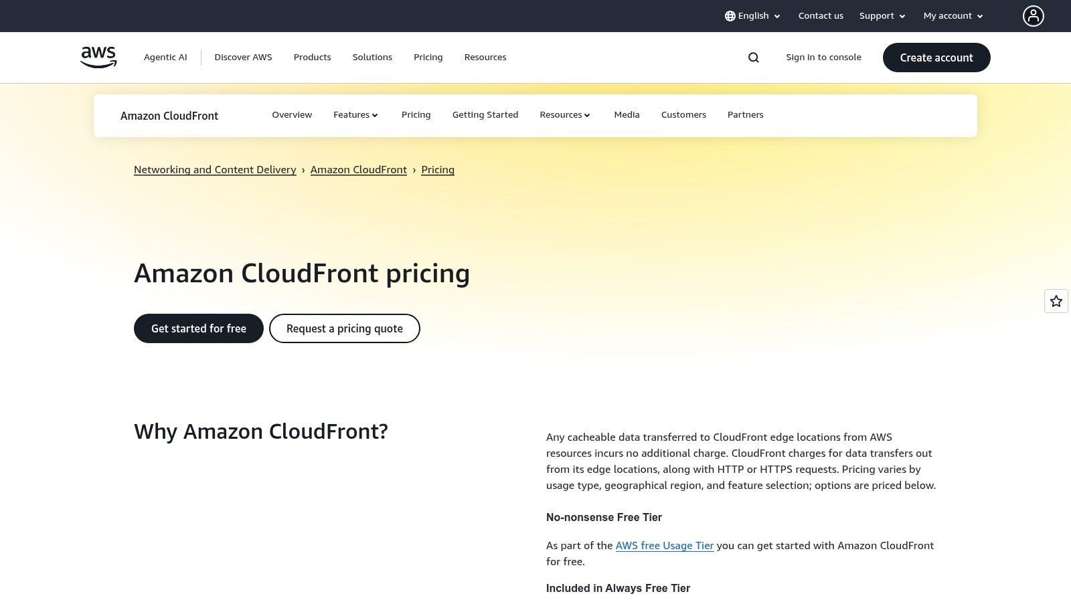The width and height of the screenshot is (1071, 602).
Task: Click No-nonsense Free Tier text
Action: (604, 517)
